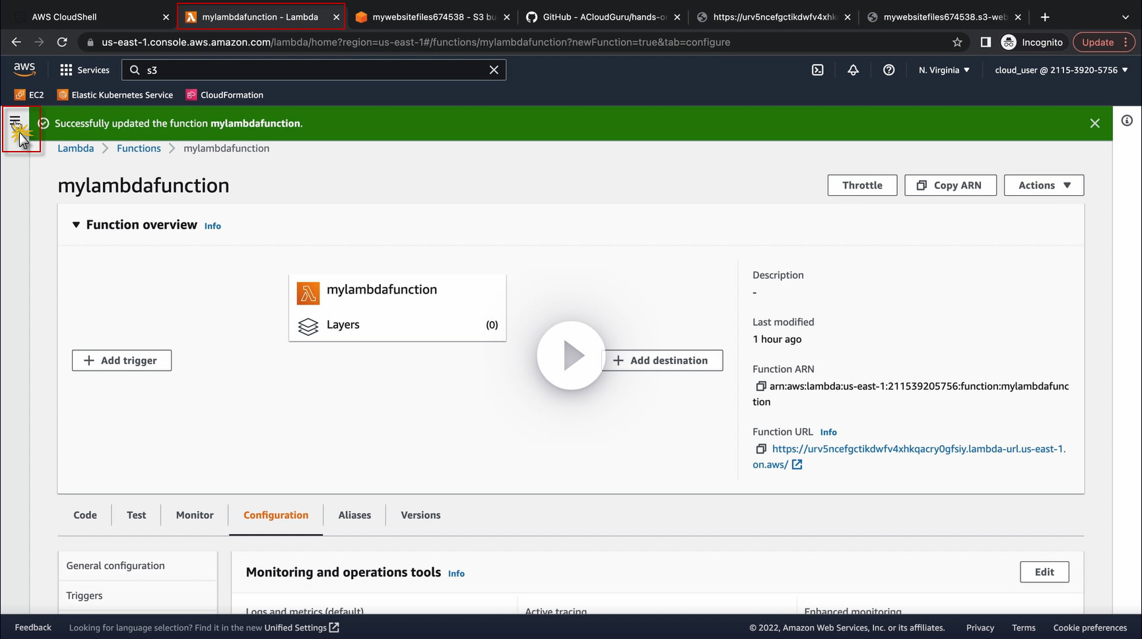Open Function overview Info link
Viewport: 1142px width, 639px height.
click(213, 226)
